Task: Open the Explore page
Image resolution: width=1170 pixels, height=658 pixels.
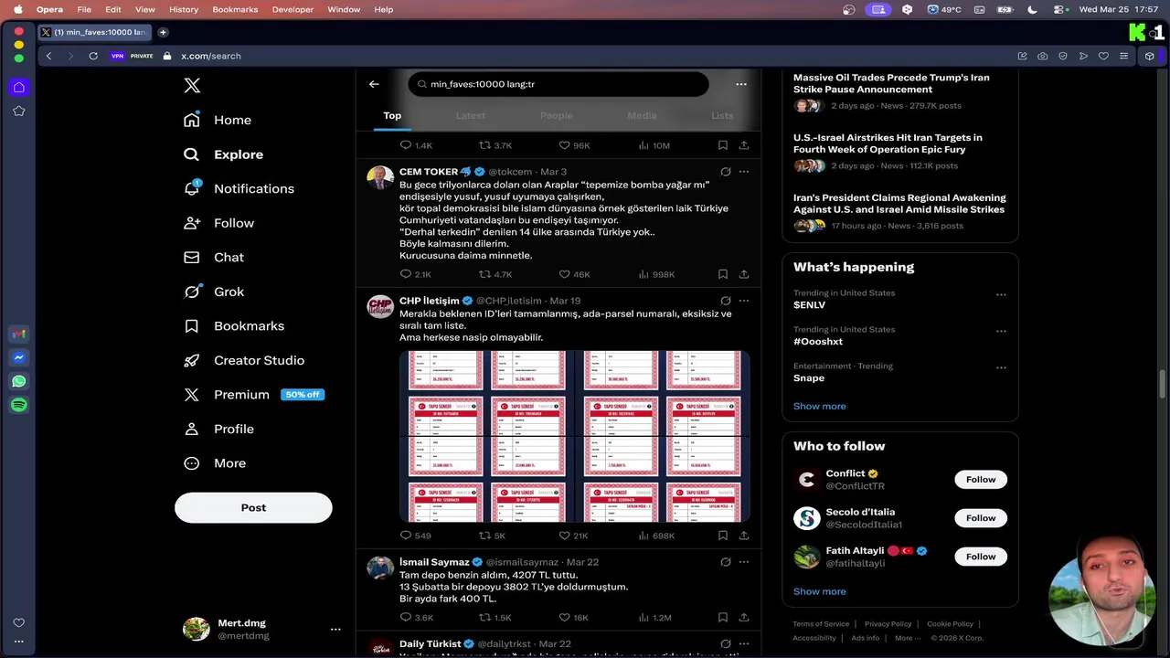Action: (x=223, y=154)
